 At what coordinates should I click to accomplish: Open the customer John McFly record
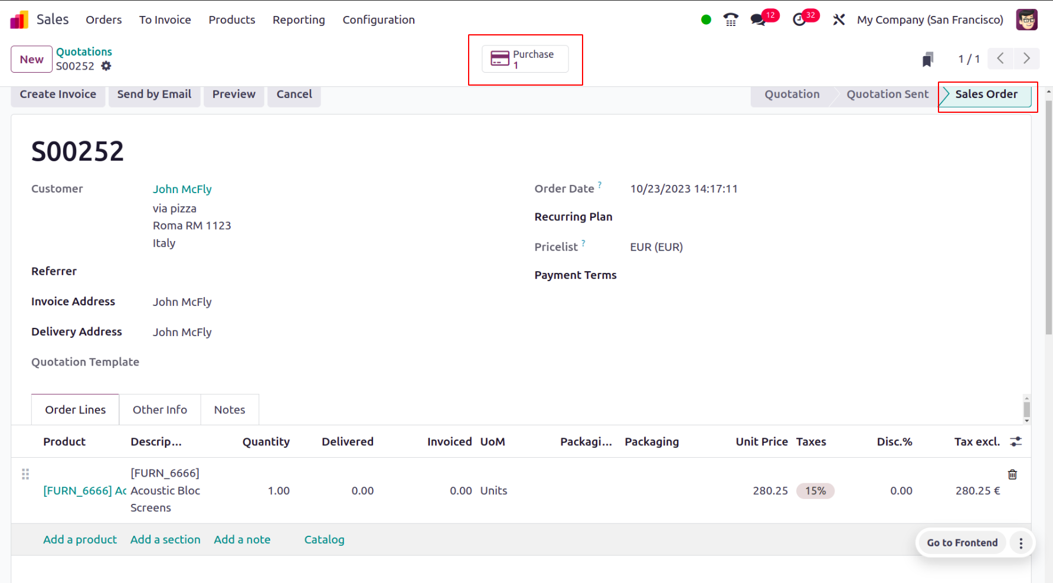182,189
